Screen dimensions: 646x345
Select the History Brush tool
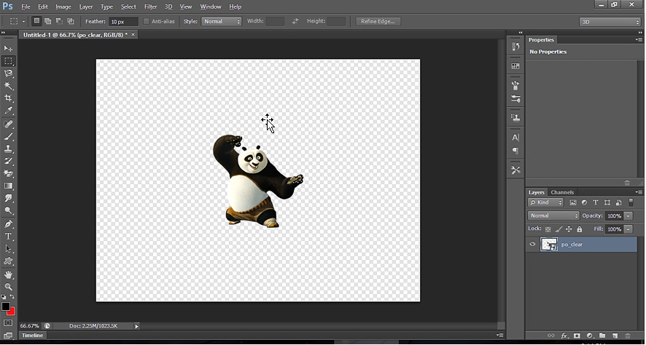click(8, 161)
